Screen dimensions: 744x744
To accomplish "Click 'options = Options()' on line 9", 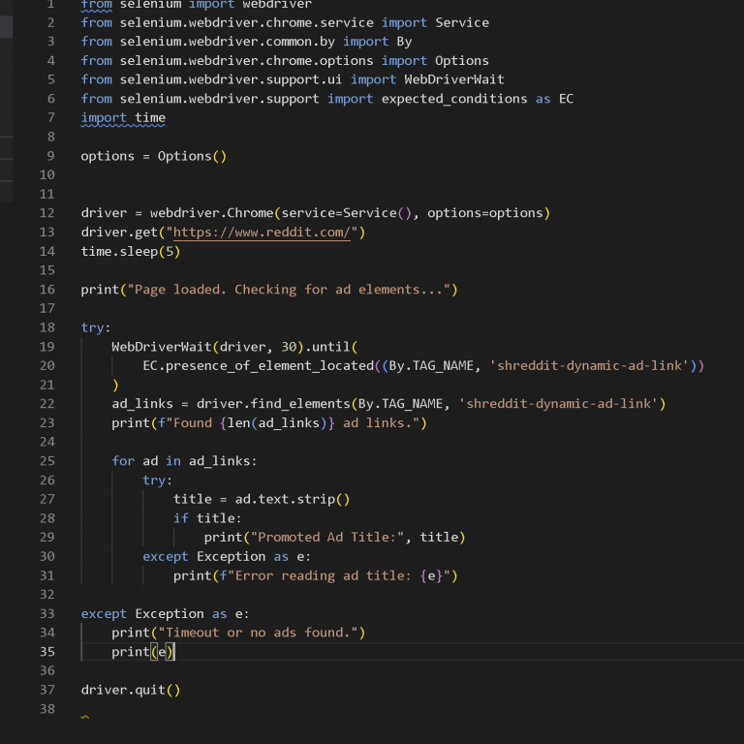I will tap(154, 156).
